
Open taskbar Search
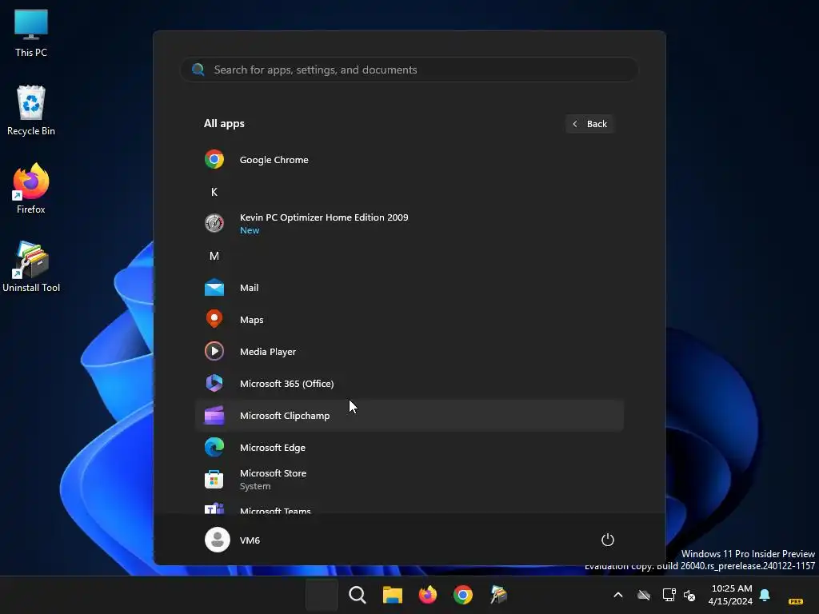tap(358, 595)
